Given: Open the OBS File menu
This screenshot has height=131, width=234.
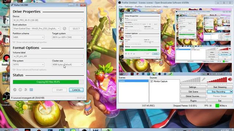Looking at the screenshot, I should (121, 7).
